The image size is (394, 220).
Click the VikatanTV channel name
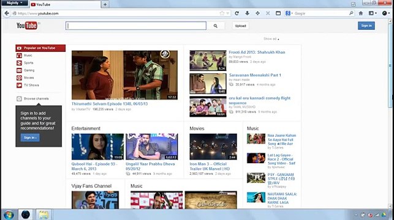coord(83,109)
